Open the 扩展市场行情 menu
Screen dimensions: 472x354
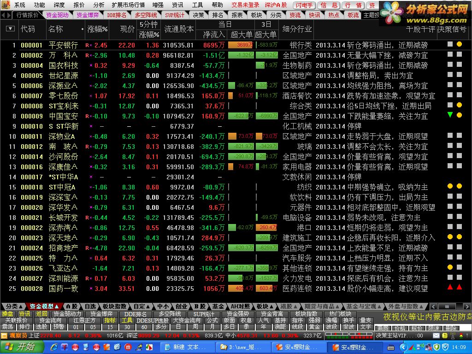(x=128, y=5)
